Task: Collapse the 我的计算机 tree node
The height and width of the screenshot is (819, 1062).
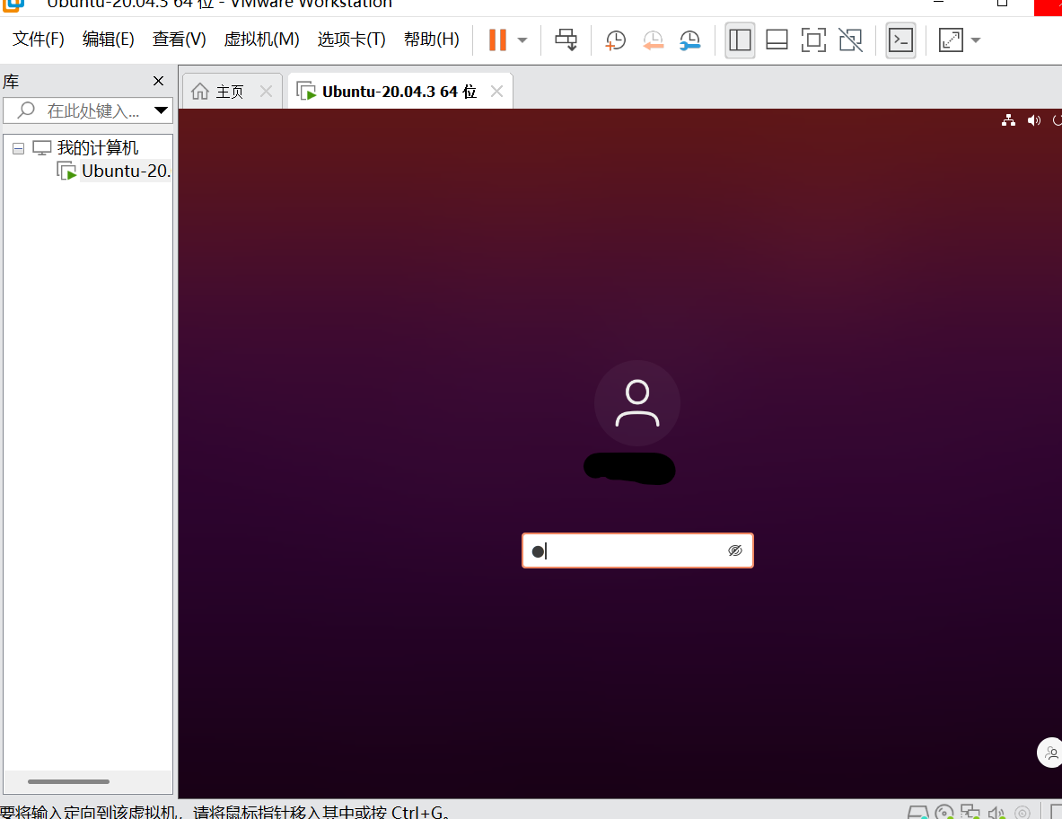Action: tap(18, 148)
